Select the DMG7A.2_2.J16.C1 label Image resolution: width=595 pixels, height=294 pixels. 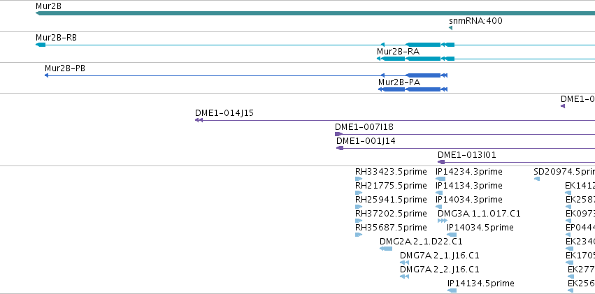(x=440, y=270)
